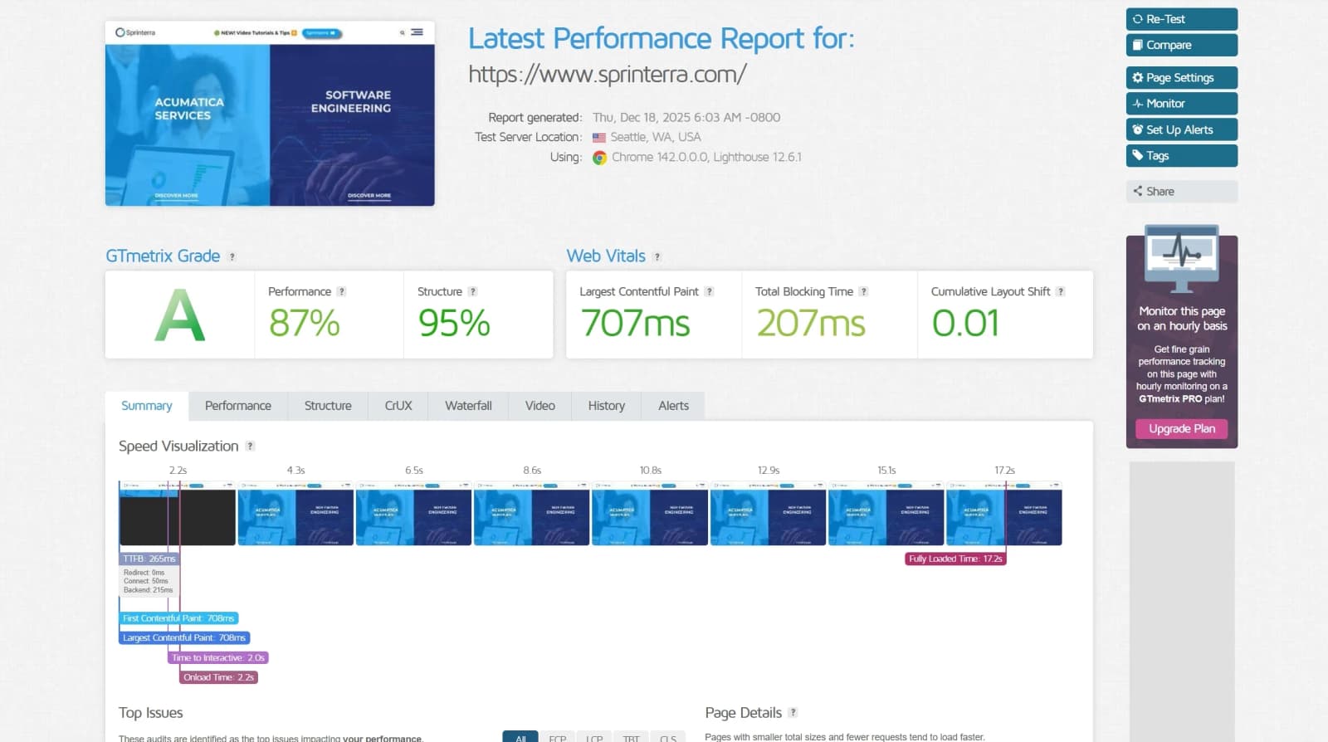Image resolution: width=1328 pixels, height=742 pixels.
Task: Click Total Blocking Time help icon
Action: (x=863, y=291)
